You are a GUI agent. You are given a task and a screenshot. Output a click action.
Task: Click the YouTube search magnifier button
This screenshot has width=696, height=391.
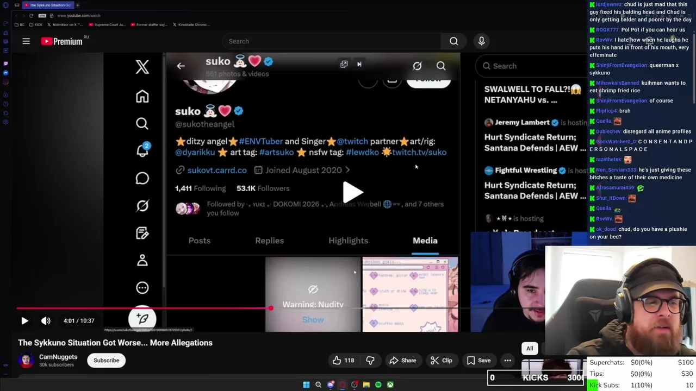tap(453, 41)
